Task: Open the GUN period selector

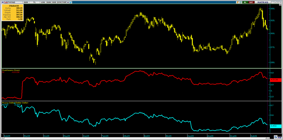Action: tap(26, 2)
